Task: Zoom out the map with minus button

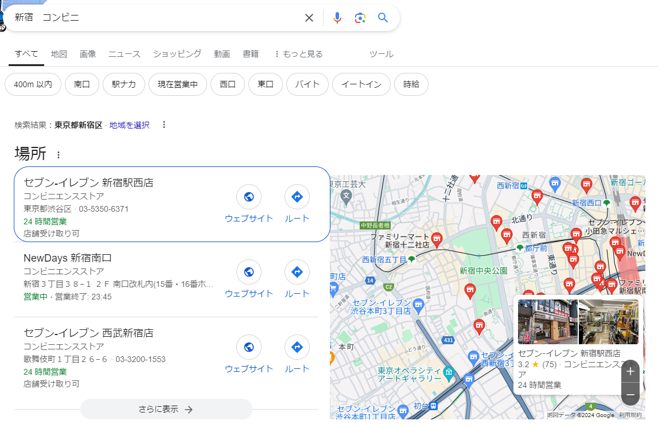Action: click(630, 395)
